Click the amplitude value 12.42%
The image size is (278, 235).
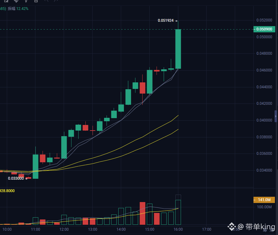22,9
